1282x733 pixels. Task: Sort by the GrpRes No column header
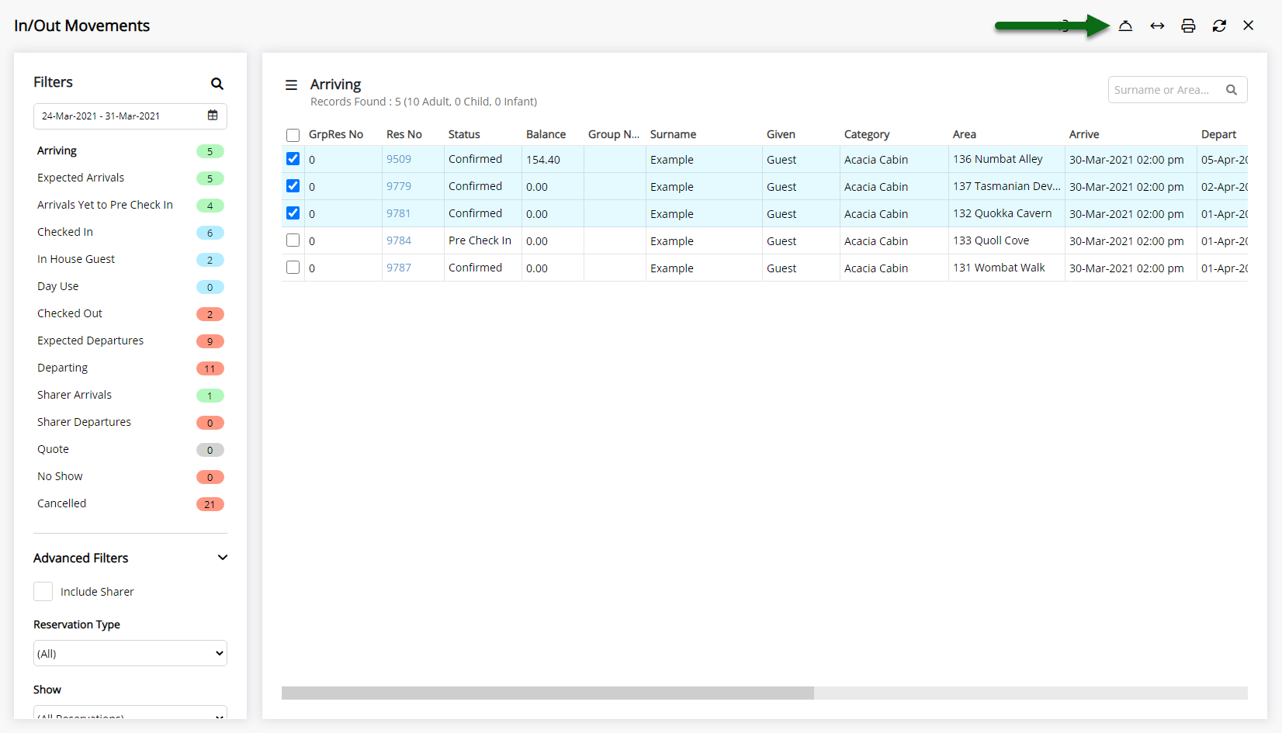(336, 134)
